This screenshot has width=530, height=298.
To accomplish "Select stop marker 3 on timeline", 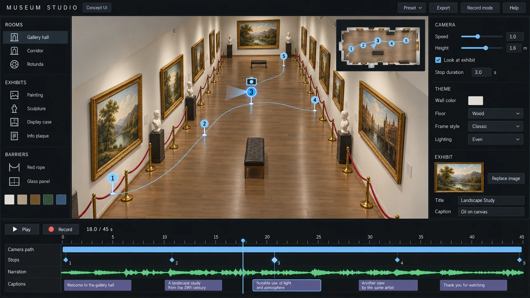I will [275, 260].
